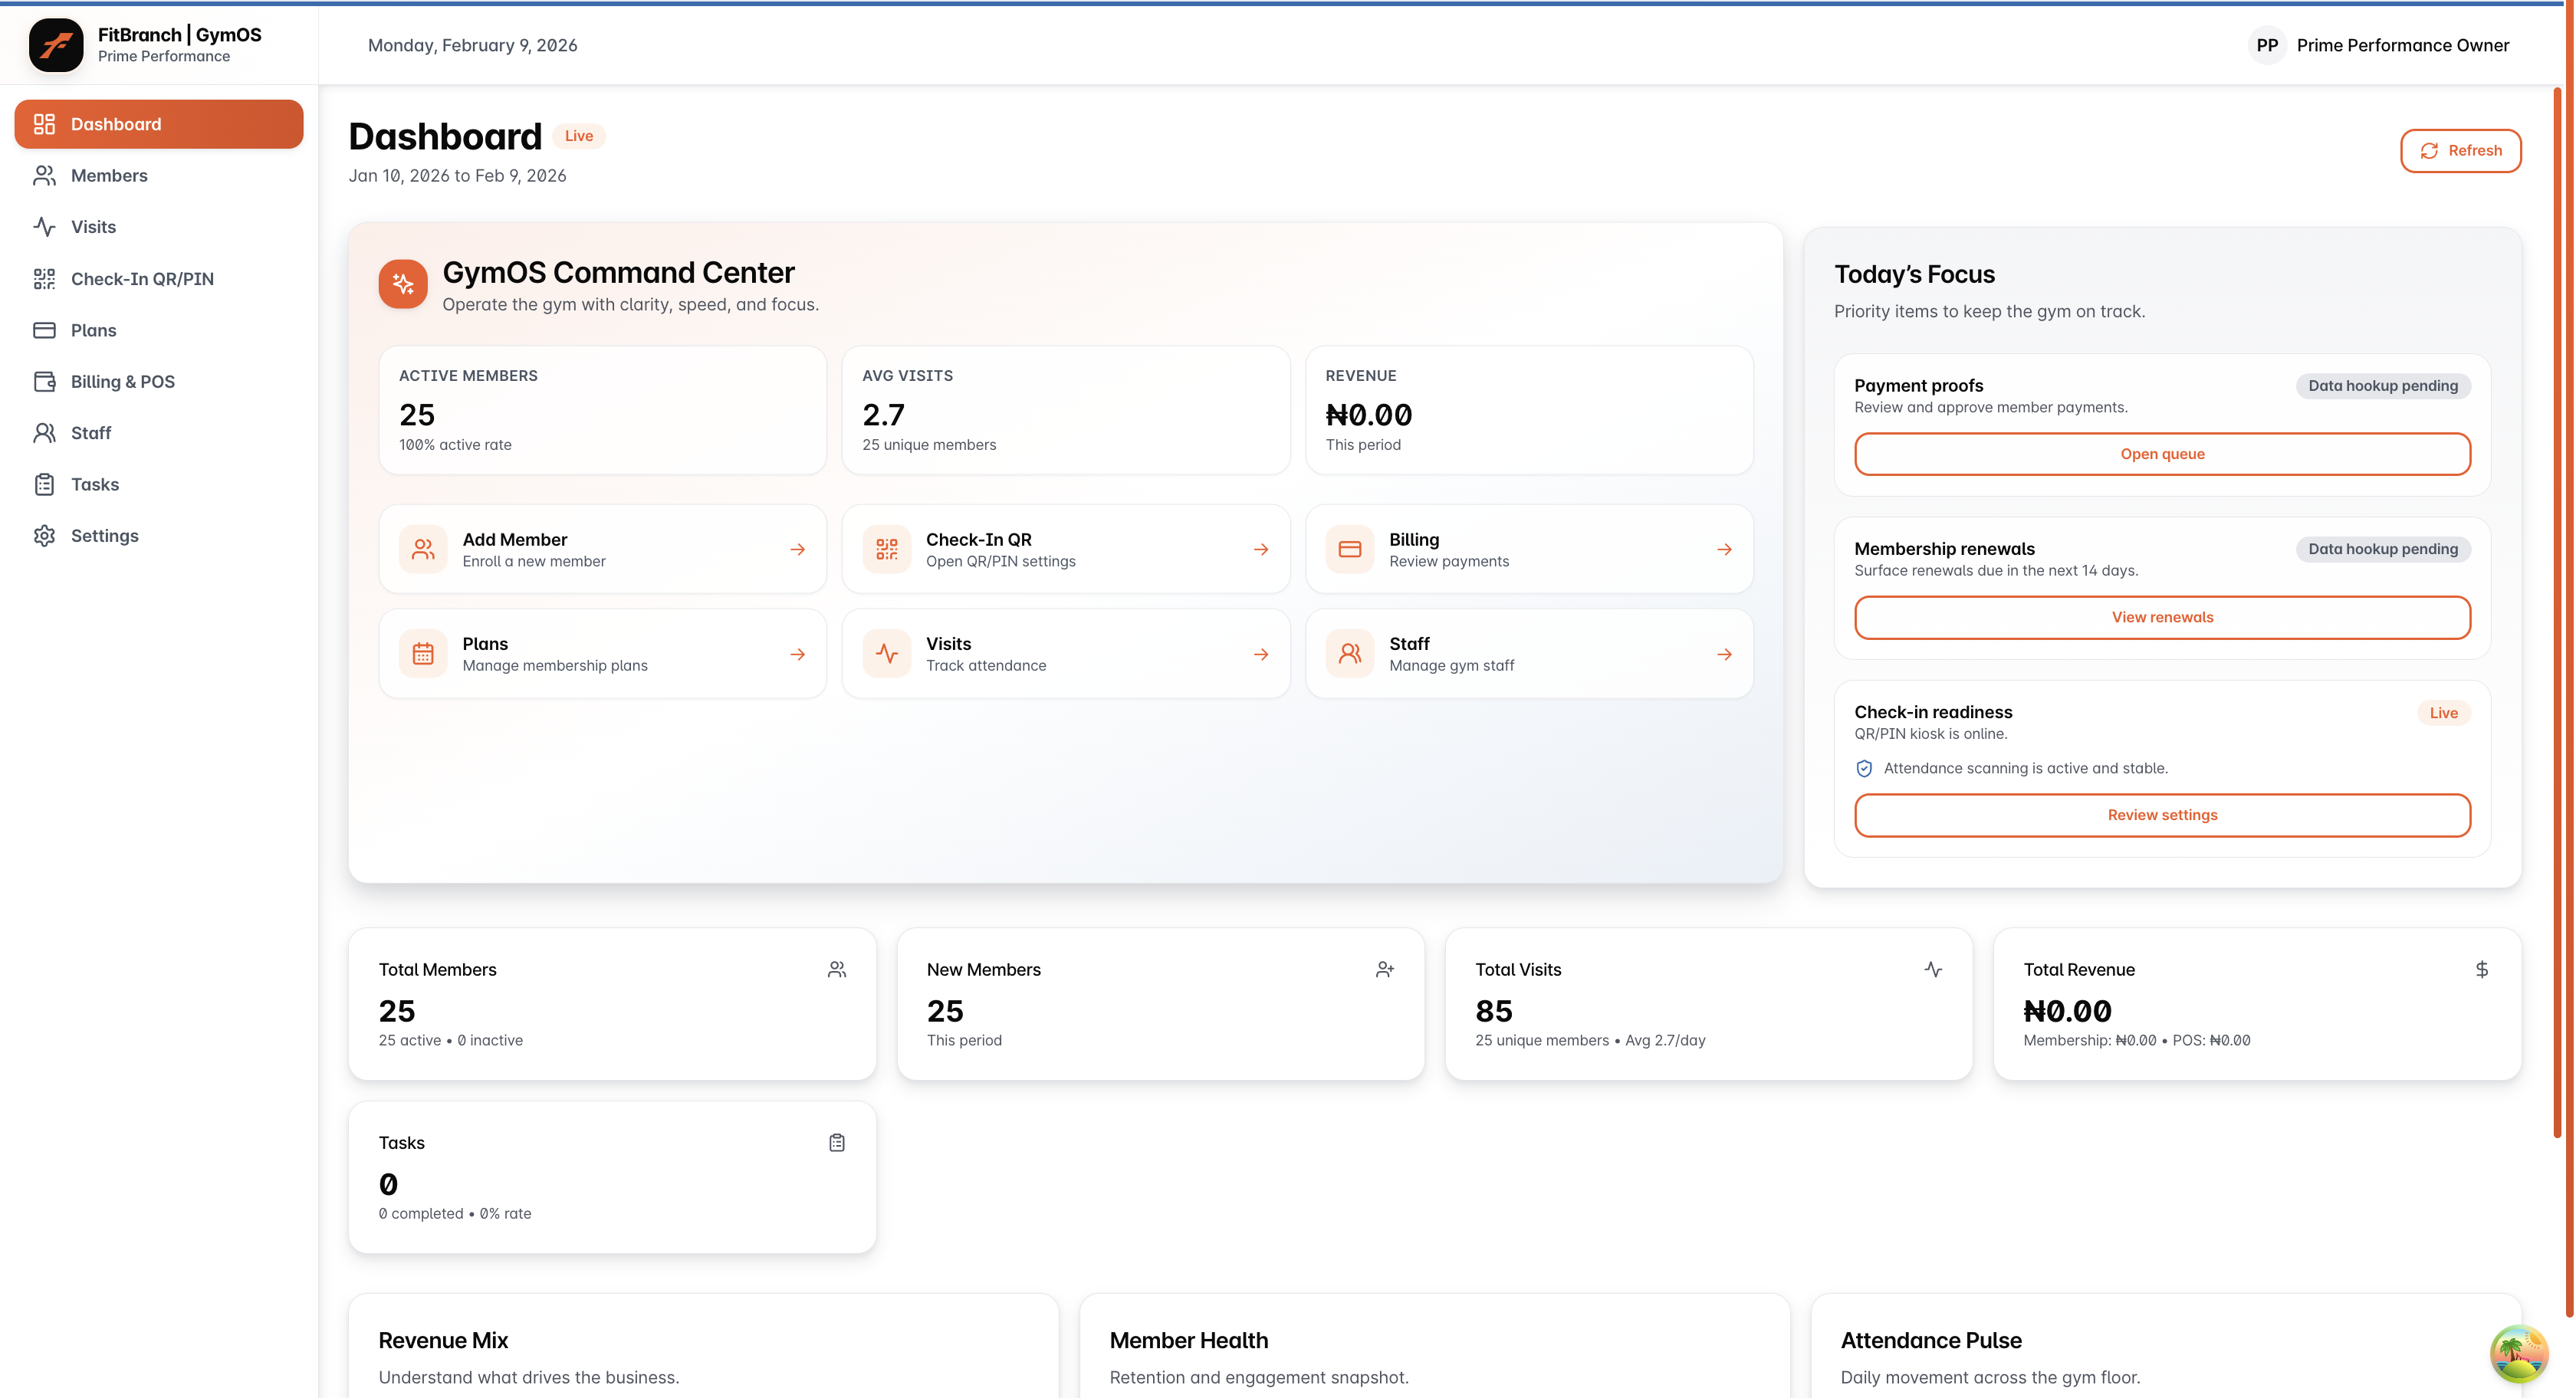2576x1398 pixels.
Task: Select Dashboard in the navigation menu
Action: click(x=116, y=124)
